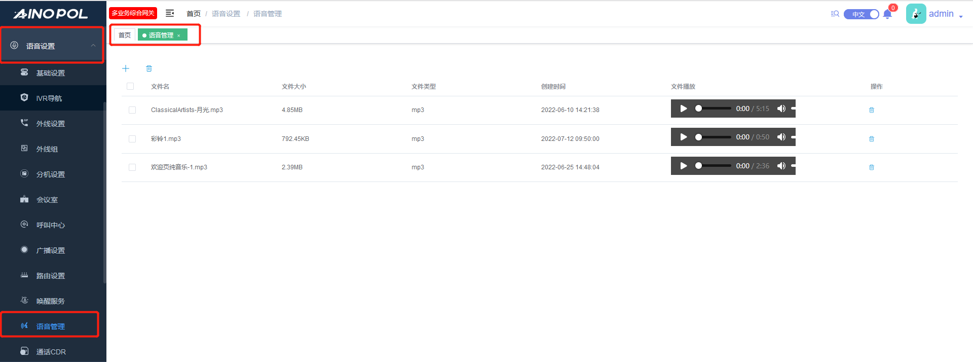Screen dimensions: 973x362
Task: Switch to the 首页 tab
Action: click(125, 35)
